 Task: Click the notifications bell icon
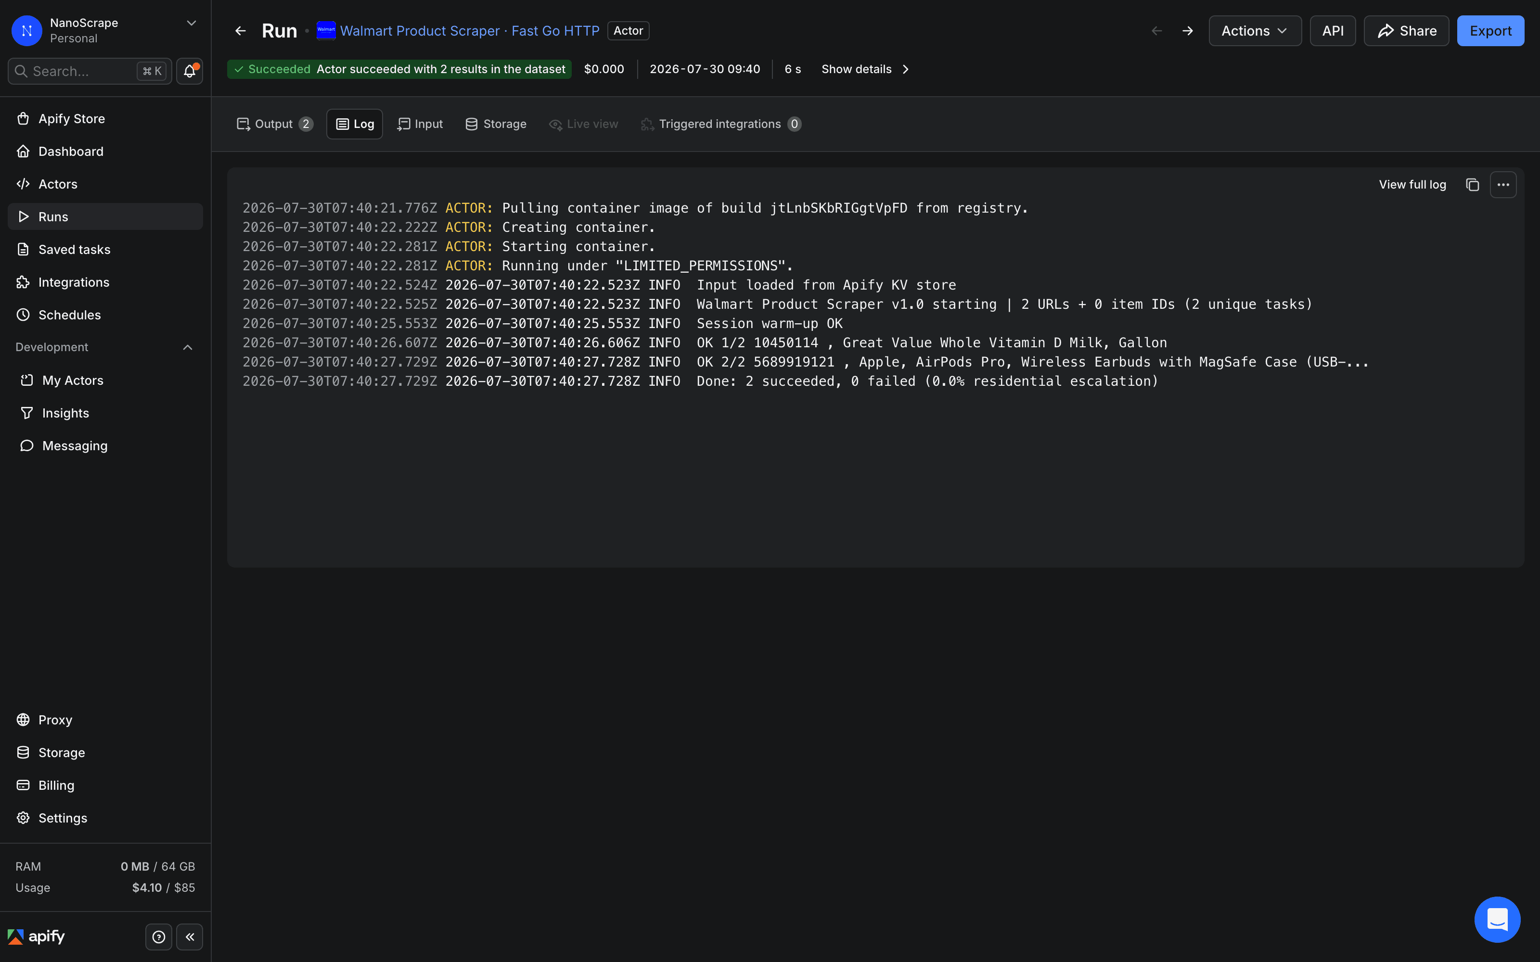(x=190, y=71)
